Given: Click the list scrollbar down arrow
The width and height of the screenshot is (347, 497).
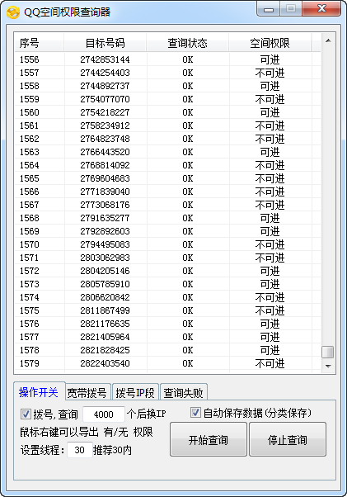Looking at the screenshot, I should coord(328,366).
